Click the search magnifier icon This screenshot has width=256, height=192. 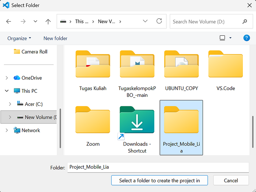click(x=245, y=21)
